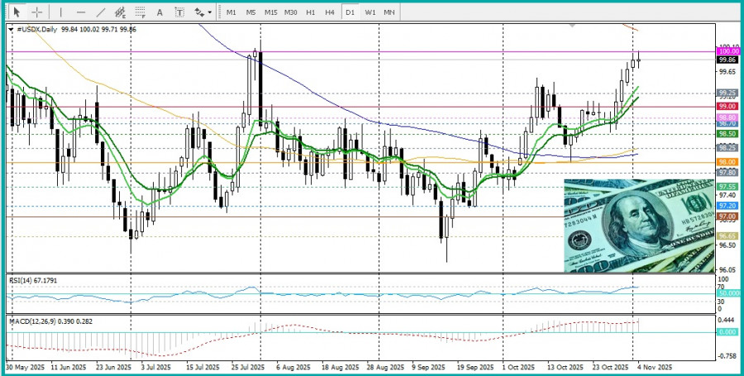Select the text label tool

coord(179,12)
